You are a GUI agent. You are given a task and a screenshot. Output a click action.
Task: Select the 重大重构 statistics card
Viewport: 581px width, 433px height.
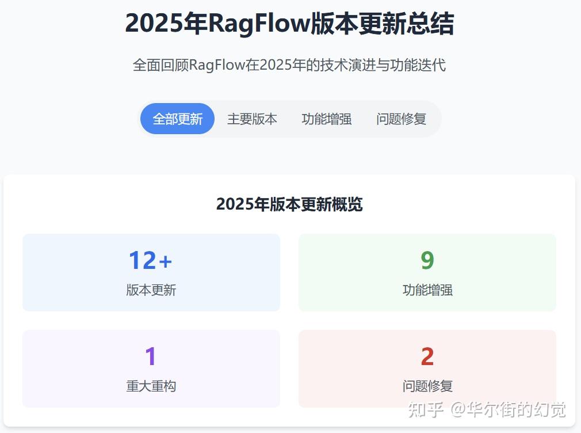(150, 369)
